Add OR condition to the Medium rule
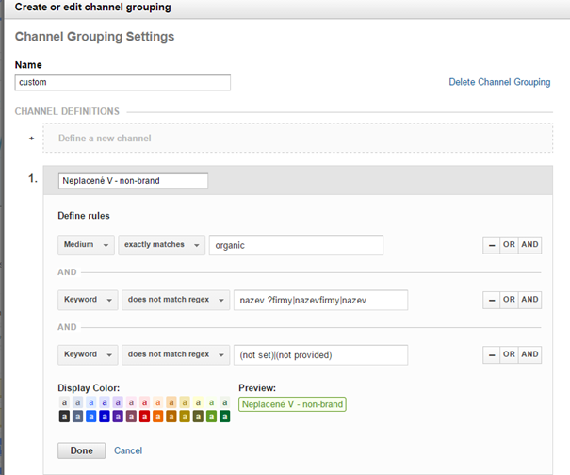The height and width of the screenshot is (475, 570). 509,245
